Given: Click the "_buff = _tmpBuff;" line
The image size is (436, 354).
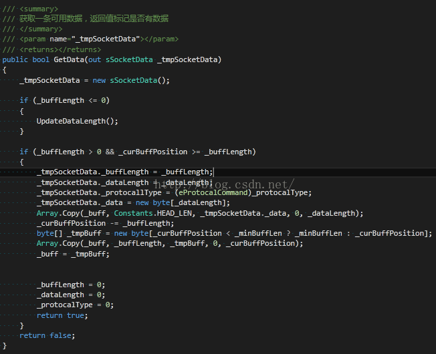Looking at the screenshot, I should pos(73,254).
